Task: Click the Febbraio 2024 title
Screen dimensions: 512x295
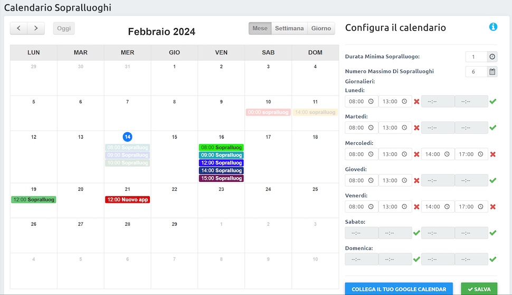Action: pyautogui.click(x=162, y=32)
